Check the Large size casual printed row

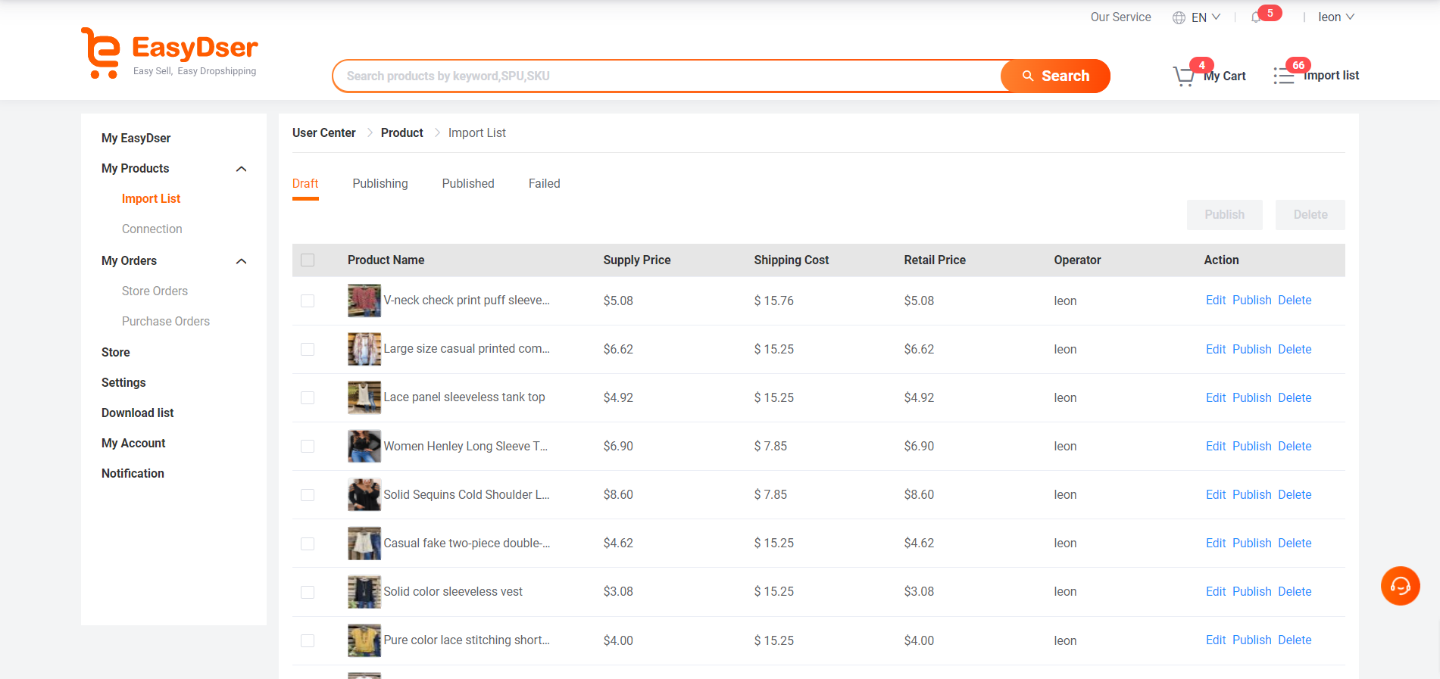coord(308,350)
